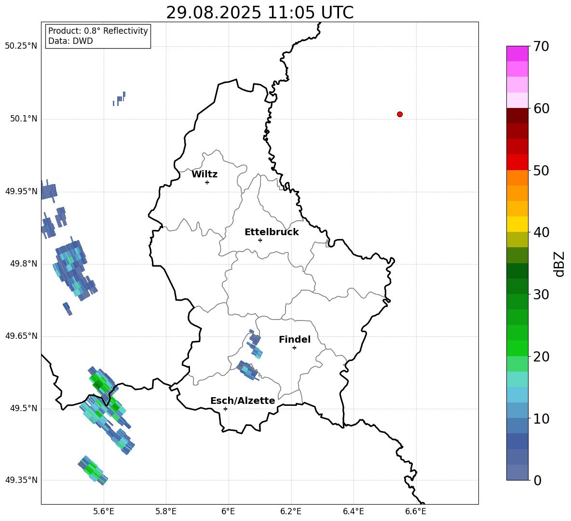Click the 6.2°E longitude label
The width and height of the screenshot is (571, 521).
pos(291,511)
